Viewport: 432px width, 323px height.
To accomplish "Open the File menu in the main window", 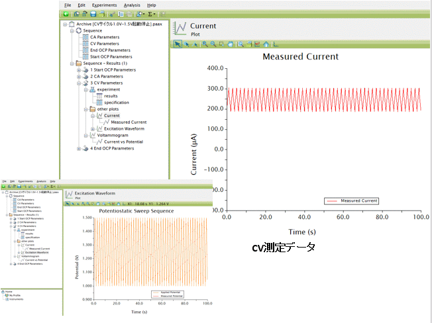I will tap(68, 5).
